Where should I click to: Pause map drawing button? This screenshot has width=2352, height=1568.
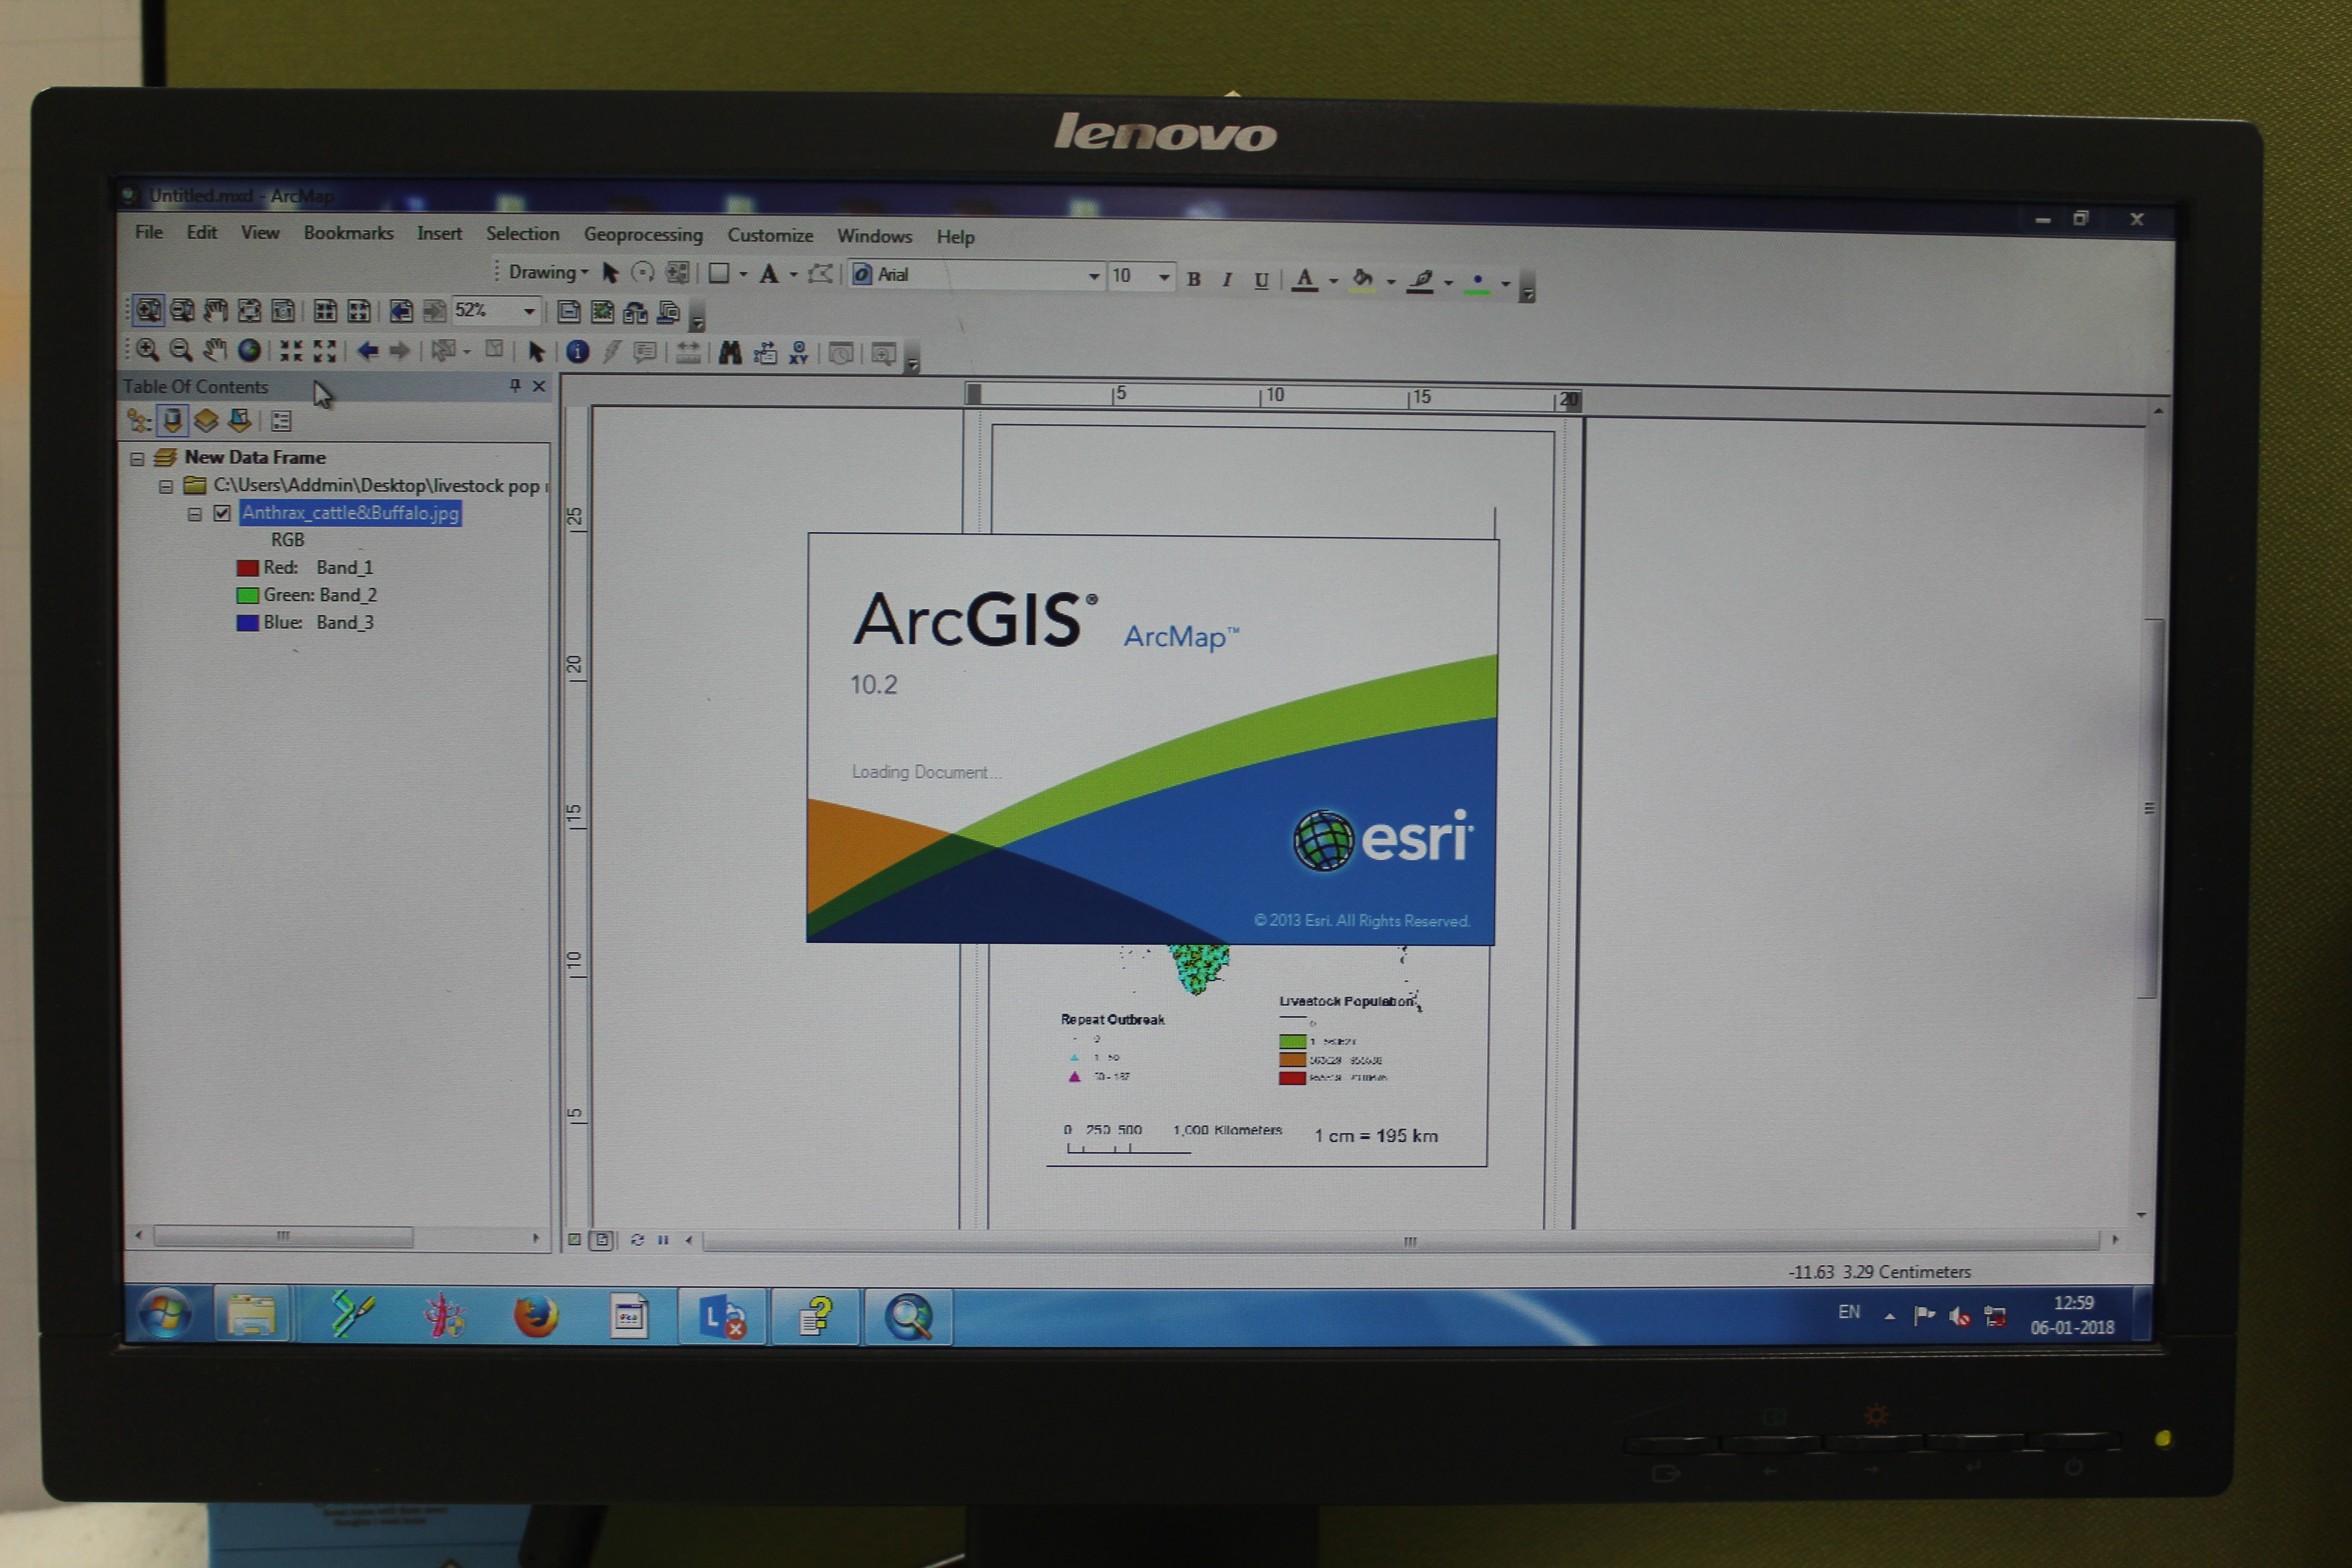pyautogui.click(x=663, y=1240)
